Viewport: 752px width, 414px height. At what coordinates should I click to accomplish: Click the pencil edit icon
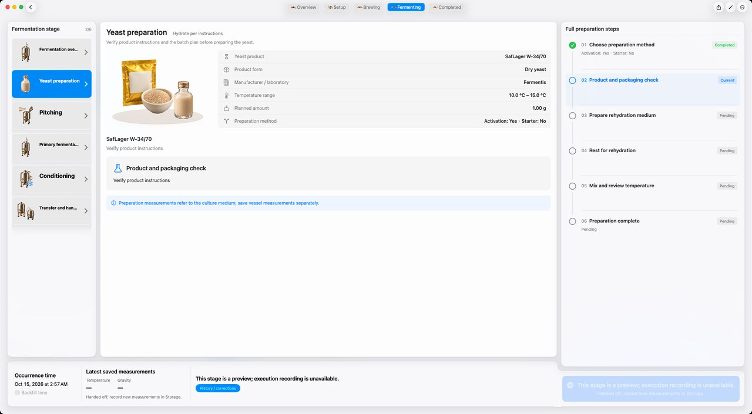(x=730, y=7)
